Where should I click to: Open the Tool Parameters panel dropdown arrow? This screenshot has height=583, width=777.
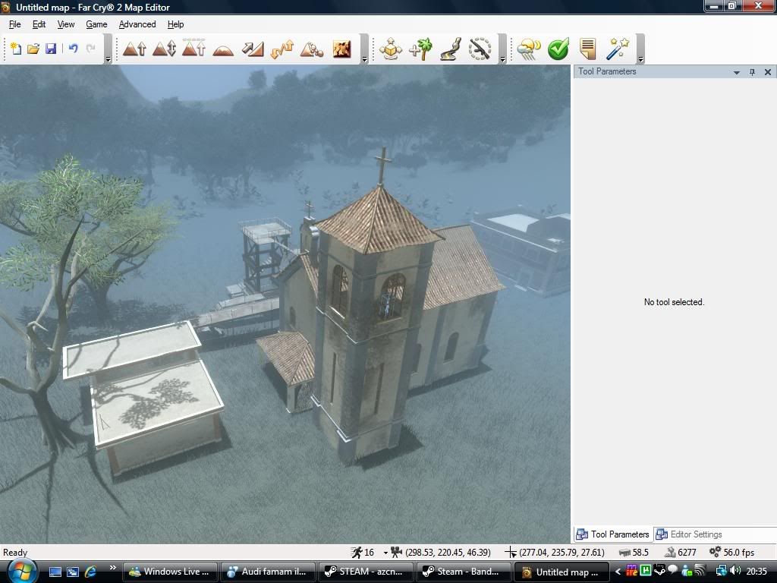coord(737,72)
